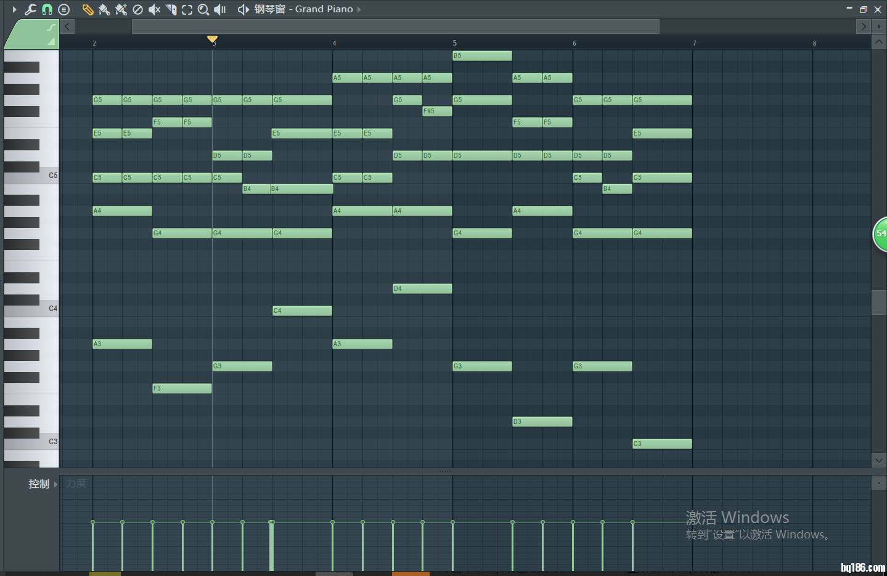Select the D3 note

click(x=542, y=422)
